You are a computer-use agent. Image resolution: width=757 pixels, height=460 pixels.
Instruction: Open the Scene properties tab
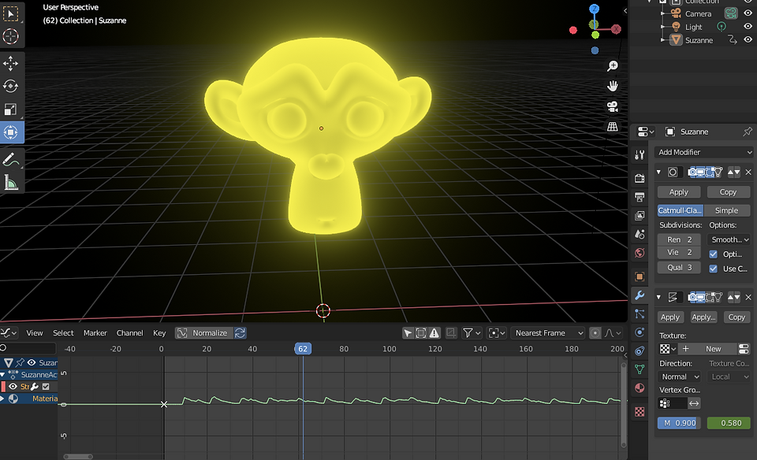(x=640, y=235)
